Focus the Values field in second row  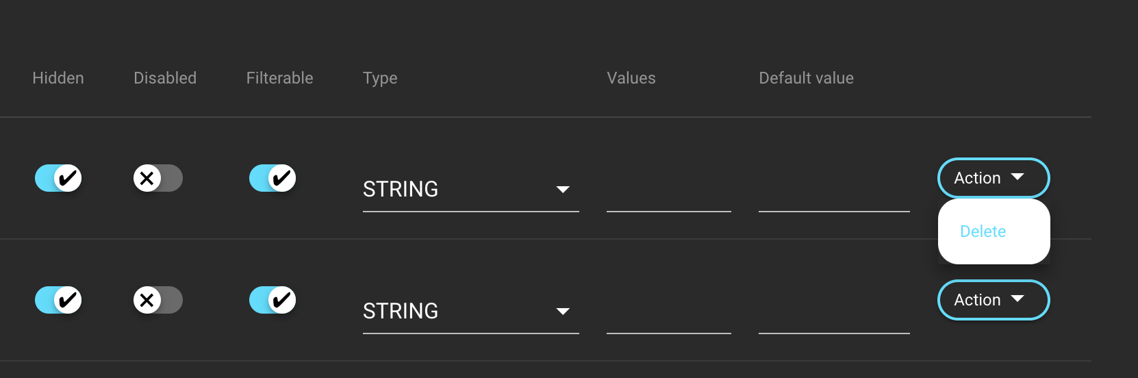coord(668,317)
